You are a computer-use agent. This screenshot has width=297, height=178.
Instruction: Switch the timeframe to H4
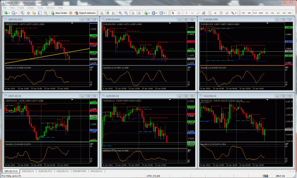(x=272, y=13)
